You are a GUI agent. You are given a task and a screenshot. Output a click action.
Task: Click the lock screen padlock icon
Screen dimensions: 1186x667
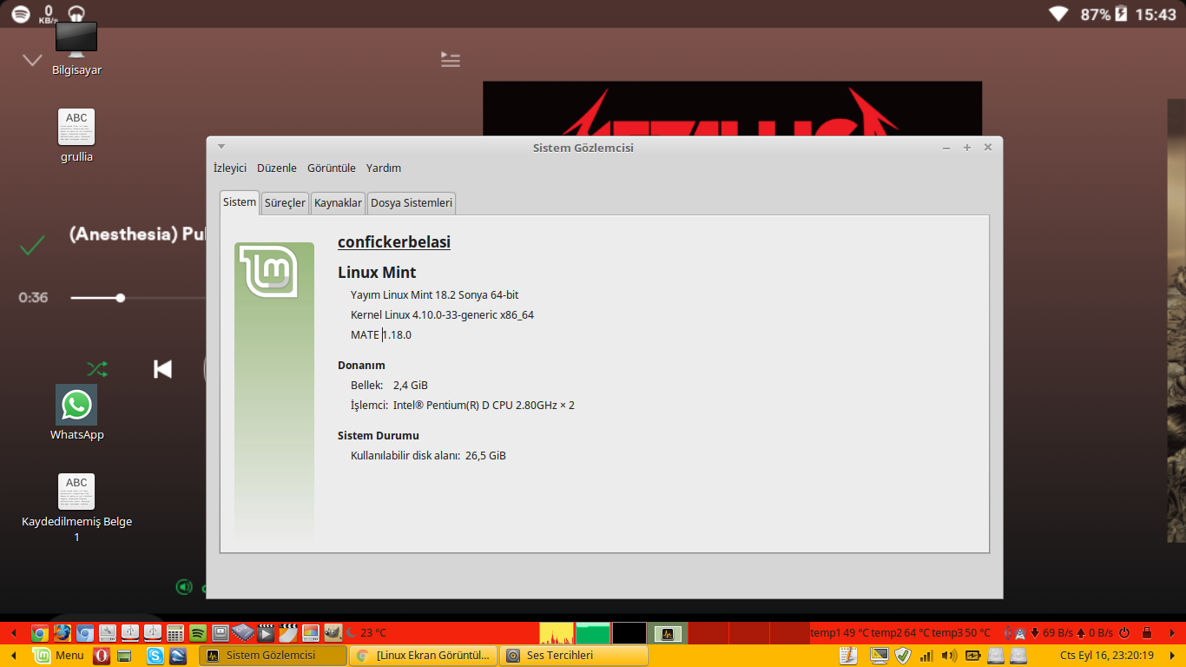coord(1146,633)
